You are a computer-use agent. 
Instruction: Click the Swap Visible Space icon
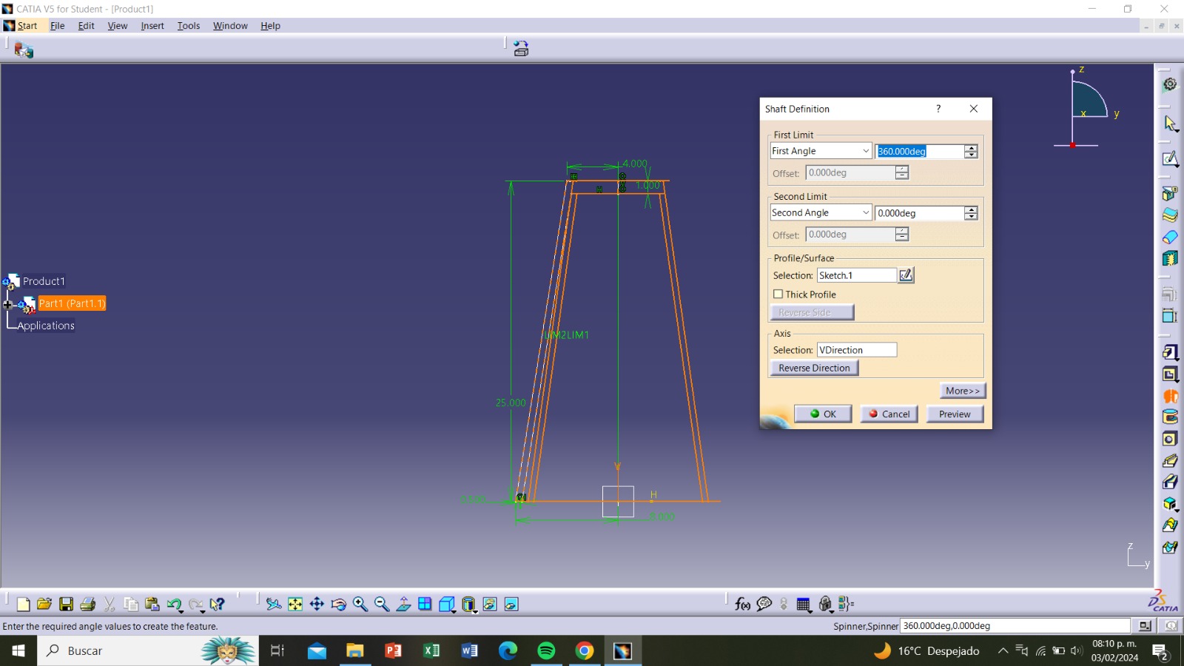511,605
